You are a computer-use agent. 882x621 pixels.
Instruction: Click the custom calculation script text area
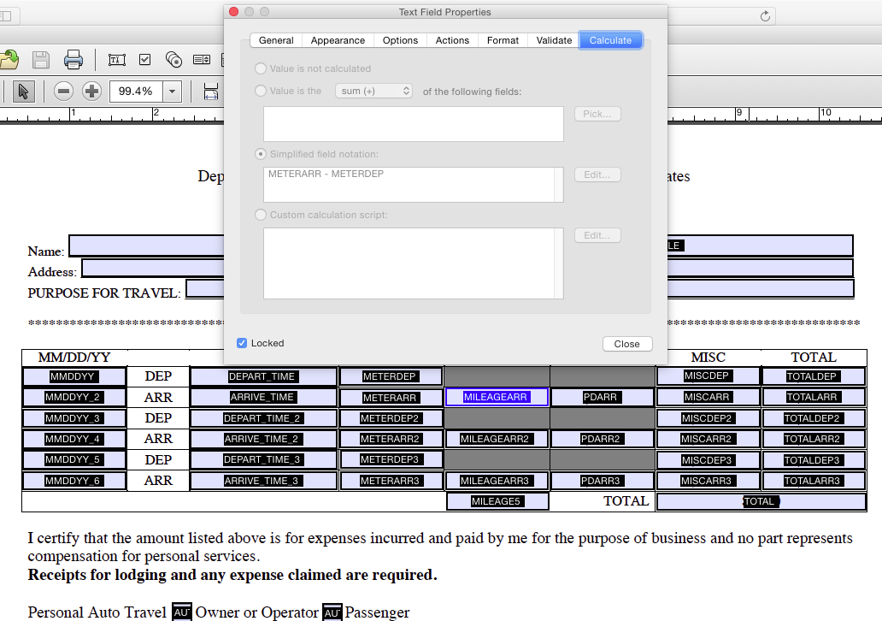pos(414,263)
